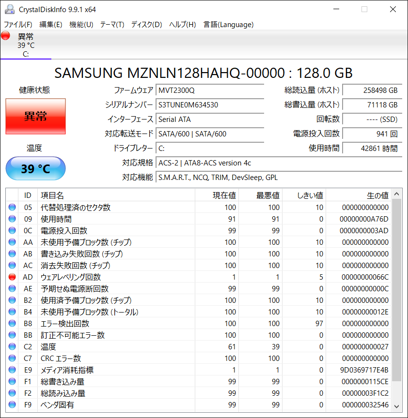The image size is (408, 418).
Task: Click the rotation rate value ---- (SSD)
Action: coord(372,119)
